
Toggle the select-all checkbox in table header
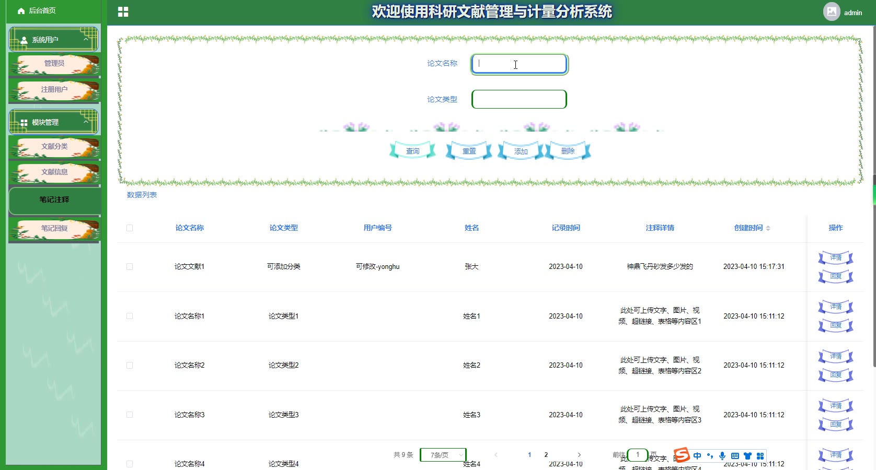pos(130,228)
